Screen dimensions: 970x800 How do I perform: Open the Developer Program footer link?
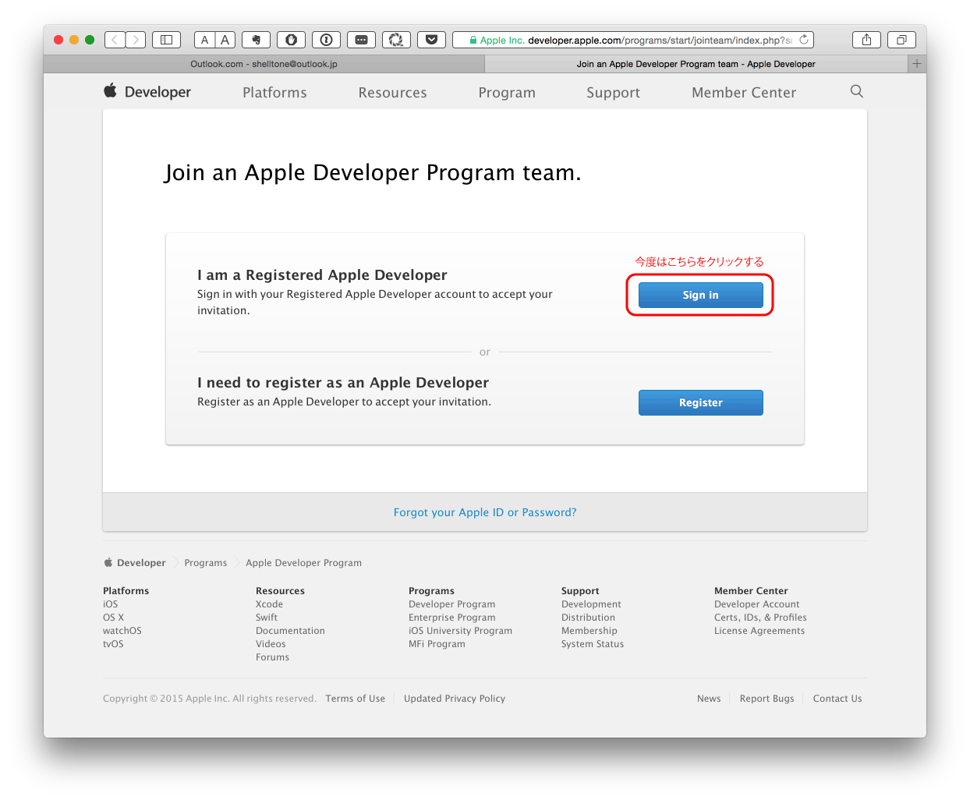click(x=451, y=604)
